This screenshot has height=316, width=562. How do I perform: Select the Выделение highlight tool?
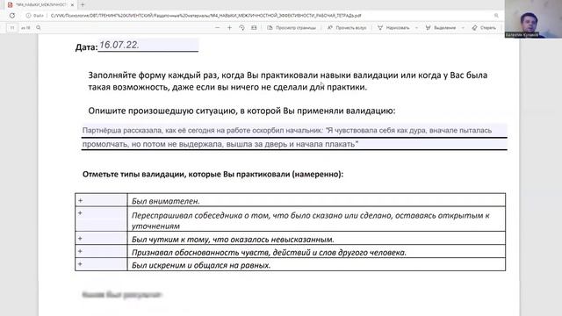click(x=441, y=27)
